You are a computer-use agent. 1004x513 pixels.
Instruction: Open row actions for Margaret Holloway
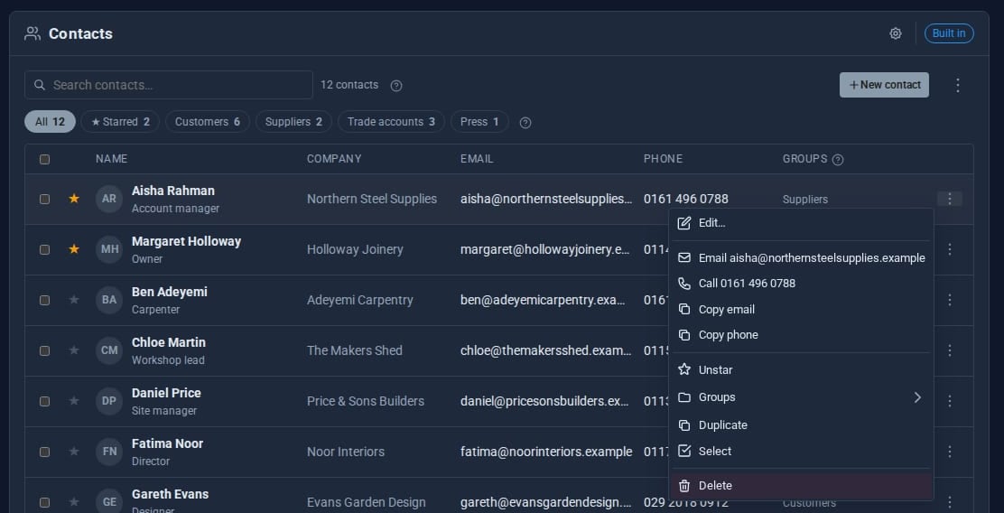pos(950,249)
